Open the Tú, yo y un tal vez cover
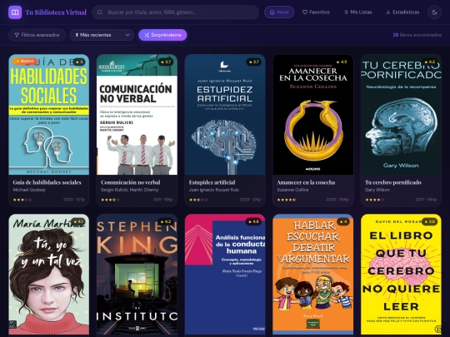 pyautogui.click(x=49, y=275)
